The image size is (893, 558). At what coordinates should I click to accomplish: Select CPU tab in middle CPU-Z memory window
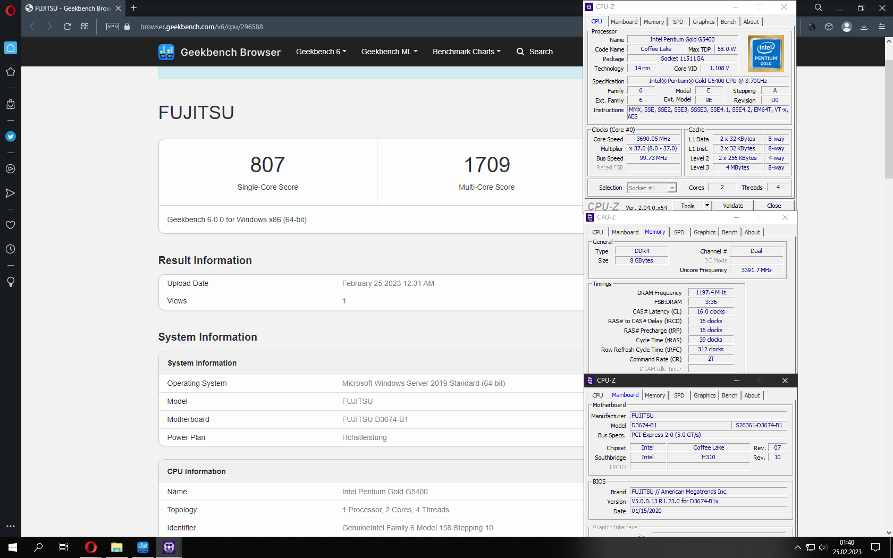click(597, 232)
